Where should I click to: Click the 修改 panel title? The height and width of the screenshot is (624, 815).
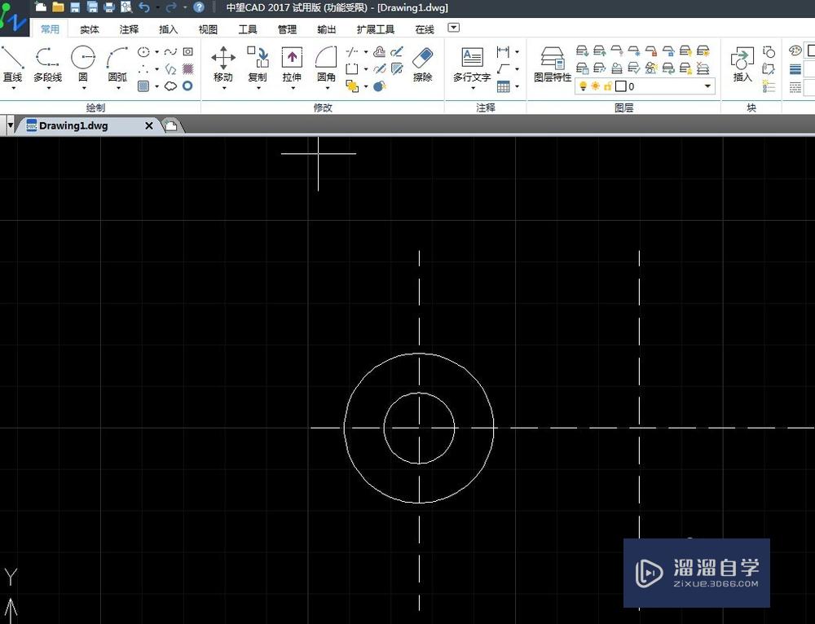[x=323, y=108]
